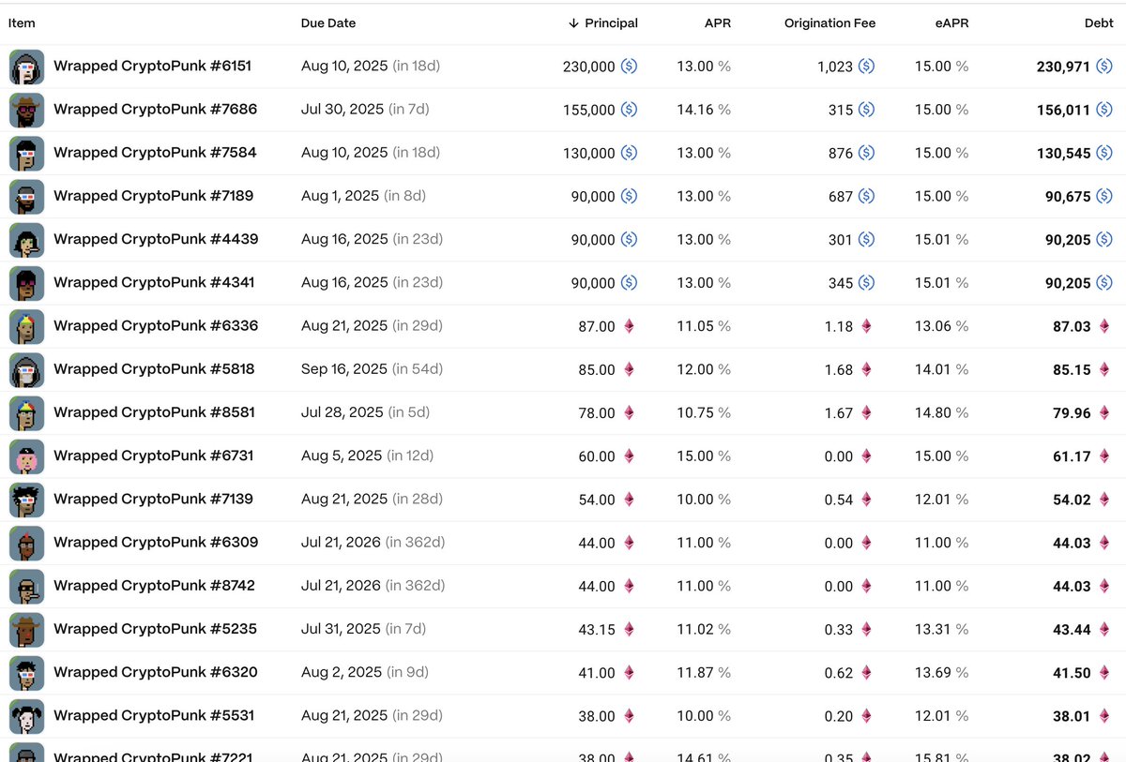The image size is (1126, 762).
Task: Click the Wrapped CryptoPunk #5818 avatar thumbnail
Action: [x=26, y=369]
